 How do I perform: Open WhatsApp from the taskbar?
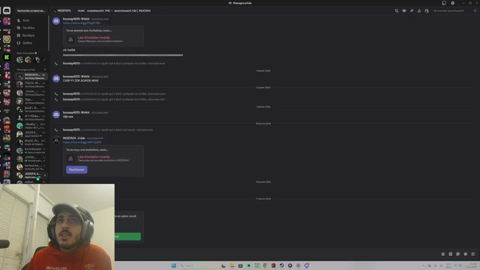point(257,265)
